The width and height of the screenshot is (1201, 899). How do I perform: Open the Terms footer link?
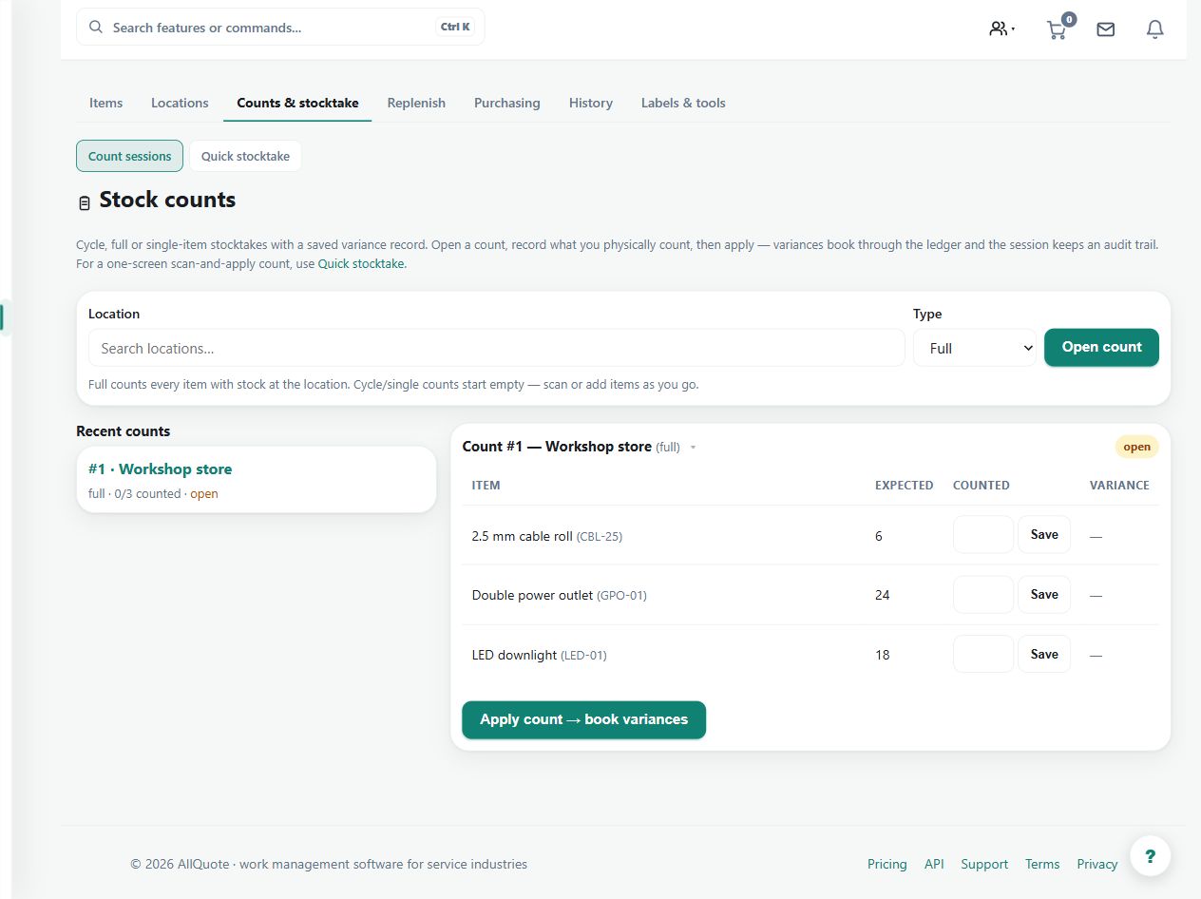(1042, 864)
